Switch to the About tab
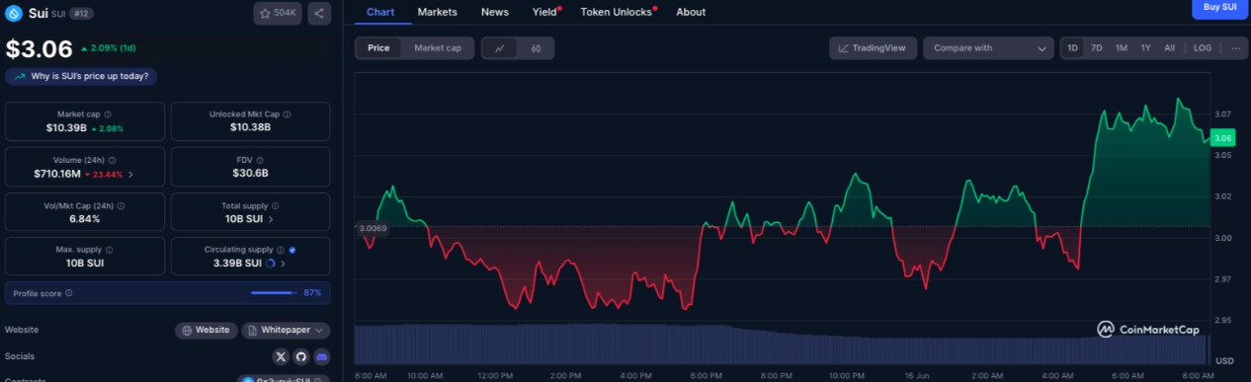This screenshot has width=1251, height=382. coord(691,12)
